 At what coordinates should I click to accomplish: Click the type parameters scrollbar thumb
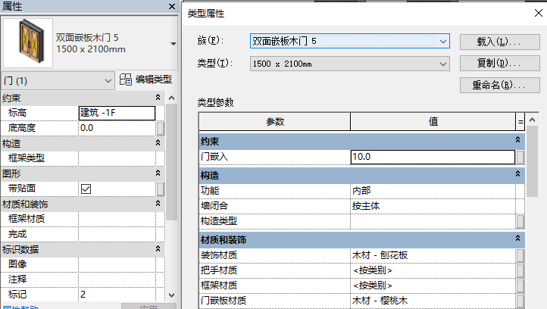(x=532, y=161)
